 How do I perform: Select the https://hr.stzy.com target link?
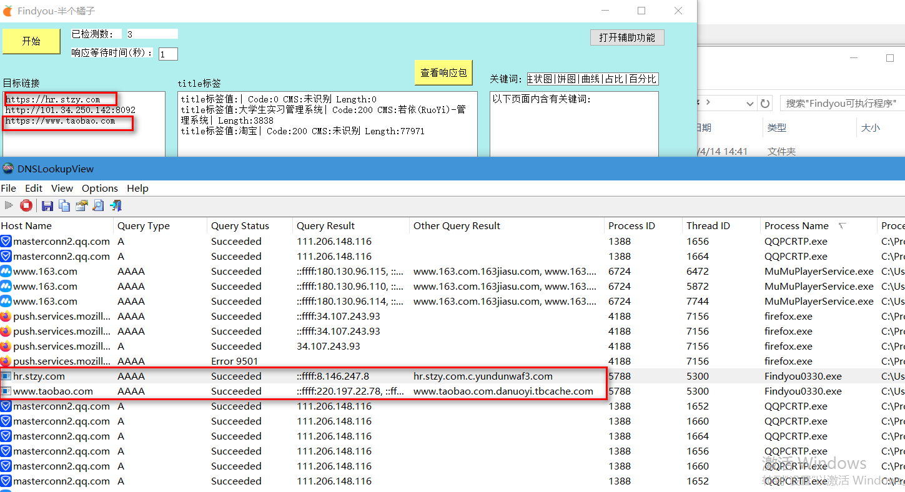click(52, 99)
